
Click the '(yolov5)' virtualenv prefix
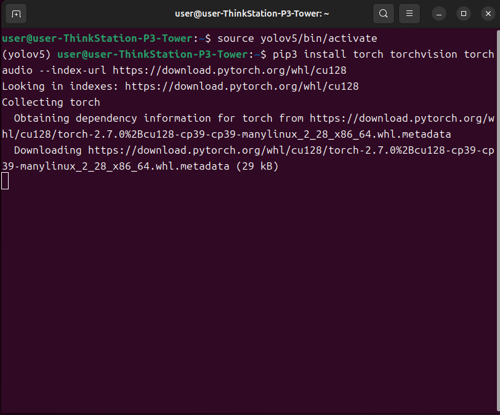[x=26, y=55]
